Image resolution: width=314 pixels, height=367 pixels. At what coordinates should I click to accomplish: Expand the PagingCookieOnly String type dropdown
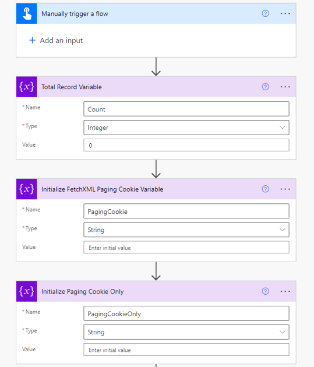click(186, 332)
